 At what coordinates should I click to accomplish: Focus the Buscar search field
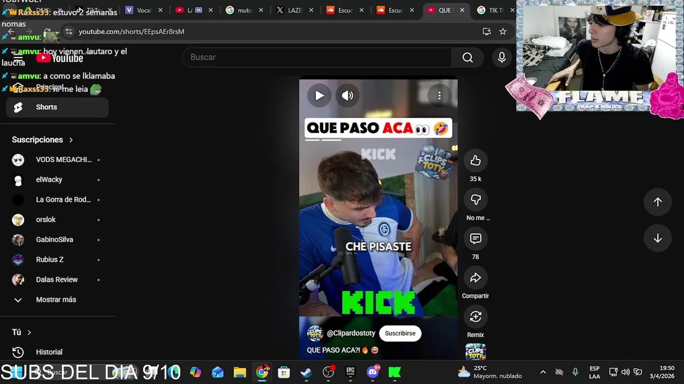coord(317,57)
